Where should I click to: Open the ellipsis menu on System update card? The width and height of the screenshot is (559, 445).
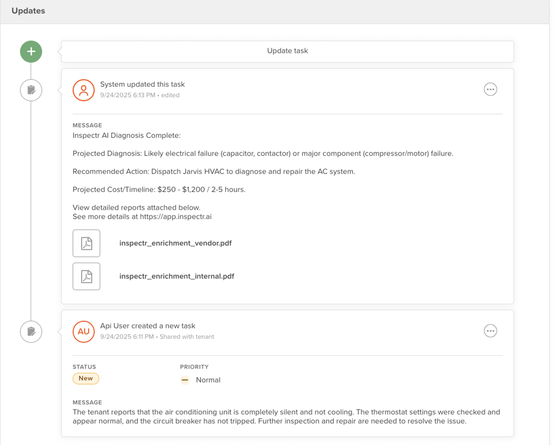[490, 90]
